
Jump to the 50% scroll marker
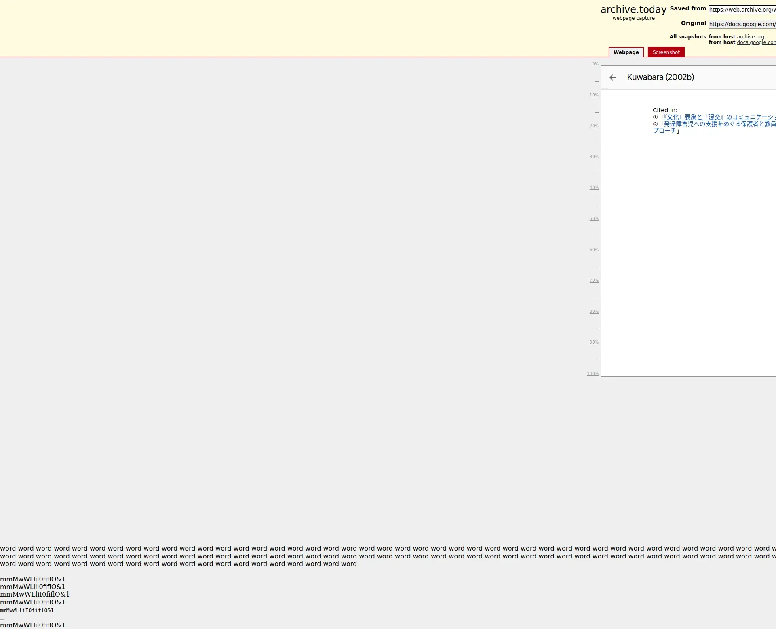pos(594,219)
